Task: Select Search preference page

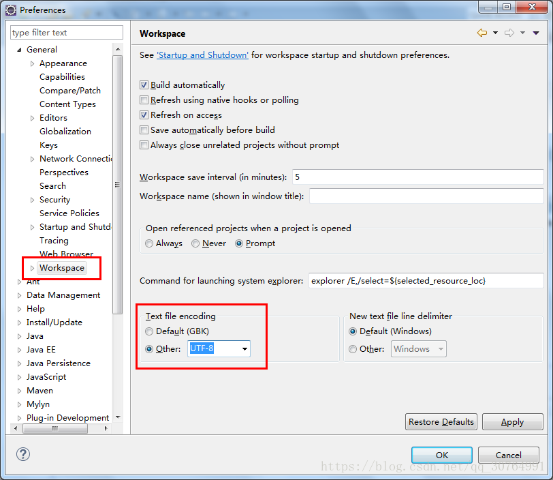Action: click(52, 185)
